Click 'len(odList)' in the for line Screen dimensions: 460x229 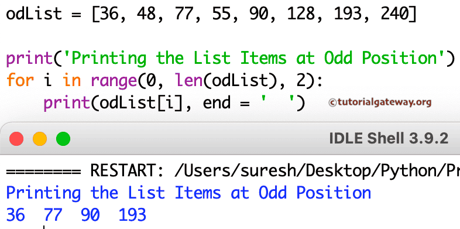[225, 81]
